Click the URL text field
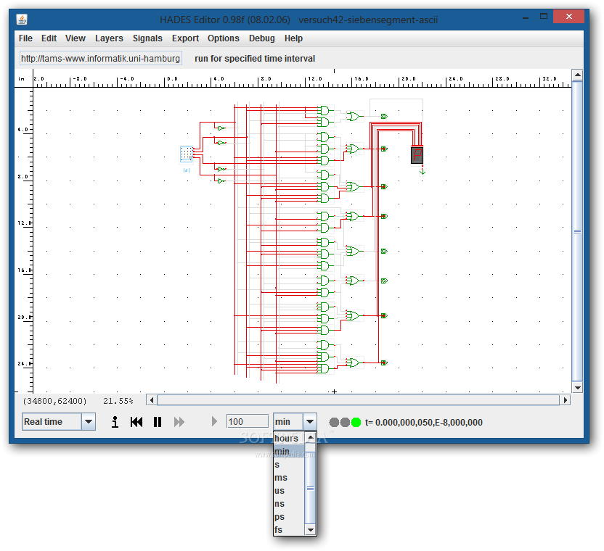The height and width of the screenshot is (551, 604). [100, 59]
